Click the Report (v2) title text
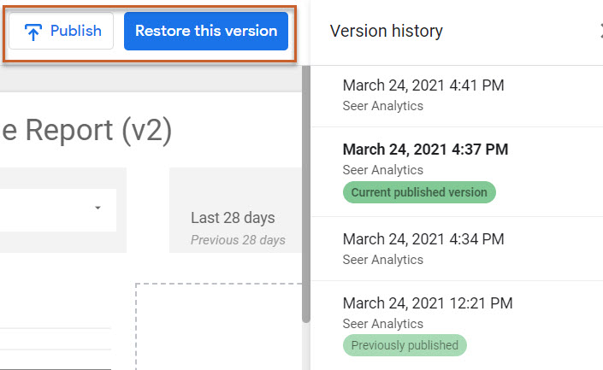The height and width of the screenshot is (370, 603). coord(86,130)
